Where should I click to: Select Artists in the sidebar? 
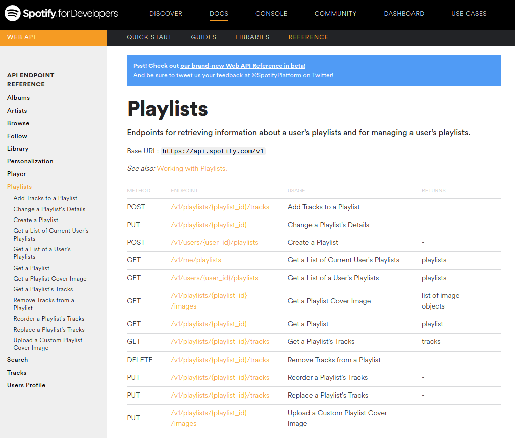click(17, 111)
